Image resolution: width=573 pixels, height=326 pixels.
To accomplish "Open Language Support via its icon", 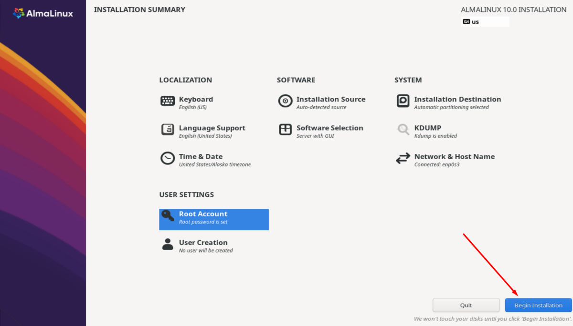I will [168, 130].
